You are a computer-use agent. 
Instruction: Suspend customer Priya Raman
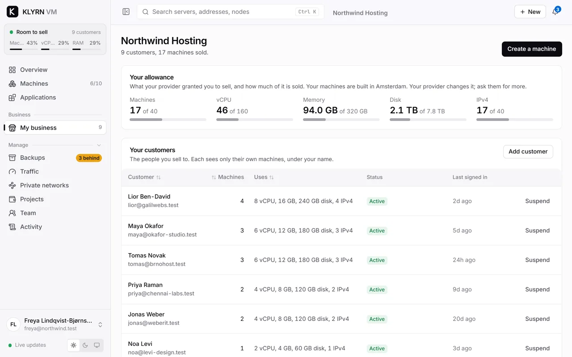[x=537, y=290]
